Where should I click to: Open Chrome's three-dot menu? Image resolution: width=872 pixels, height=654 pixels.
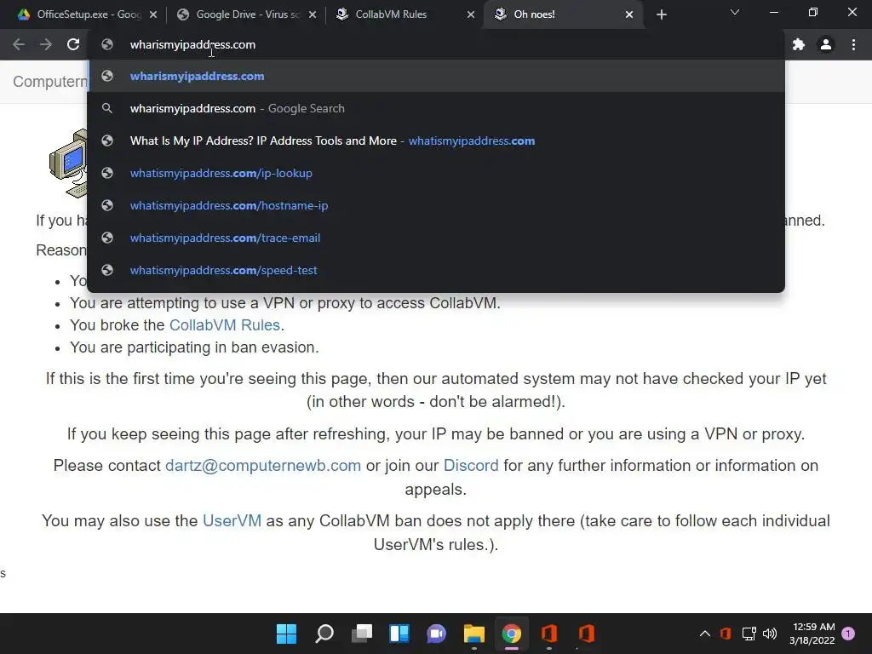pos(853,44)
